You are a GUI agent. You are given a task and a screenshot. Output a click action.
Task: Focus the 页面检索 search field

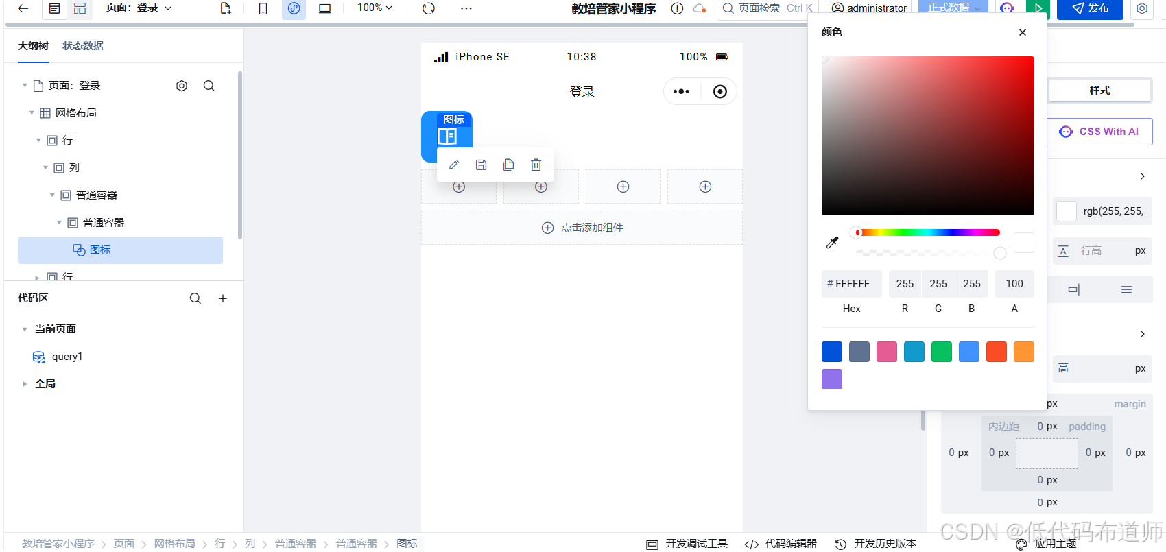(x=767, y=8)
